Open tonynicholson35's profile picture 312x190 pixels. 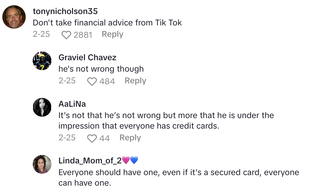[14, 17]
